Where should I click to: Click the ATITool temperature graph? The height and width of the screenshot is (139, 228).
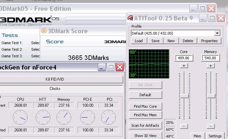click(x=149, y=64)
